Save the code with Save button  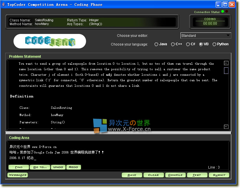(x=132, y=175)
